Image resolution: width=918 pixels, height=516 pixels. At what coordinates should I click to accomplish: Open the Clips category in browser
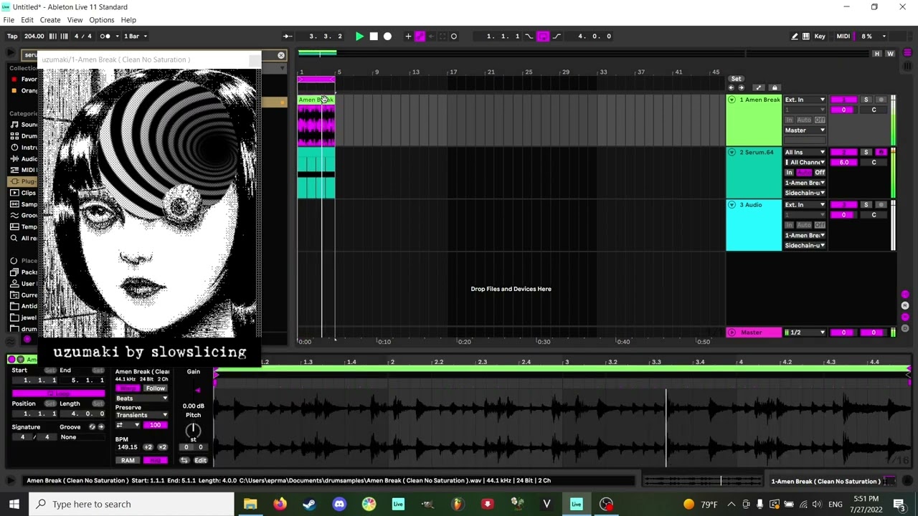[29, 193]
